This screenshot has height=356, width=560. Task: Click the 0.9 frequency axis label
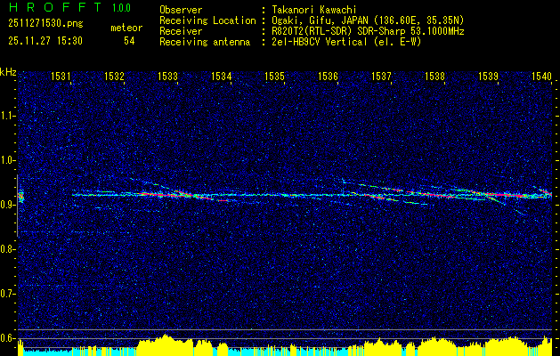pos(8,205)
